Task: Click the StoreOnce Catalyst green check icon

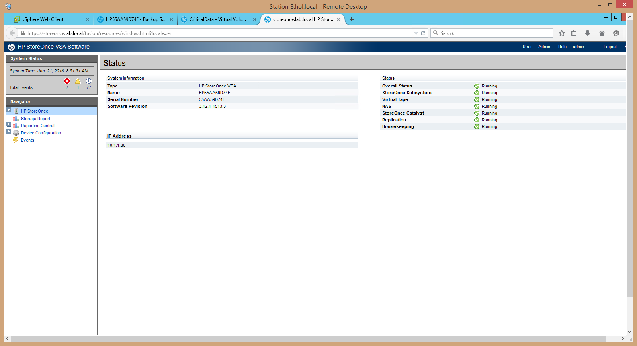Action: click(x=477, y=113)
